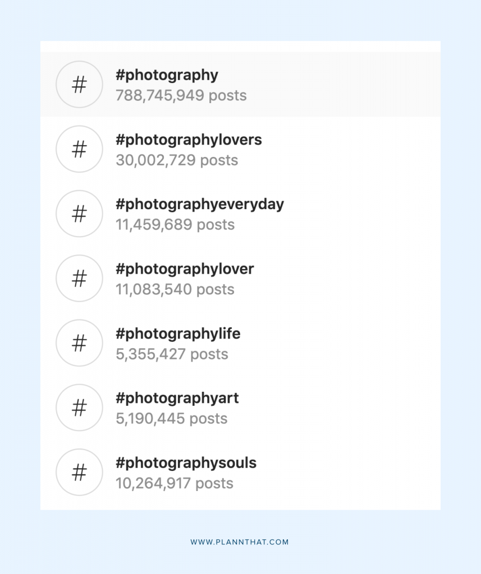Image resolution: width=481 pixels, height=574 pixels.
Task: Click the hashtag icon beside #photographylovers
Action: tap(79, 149)
